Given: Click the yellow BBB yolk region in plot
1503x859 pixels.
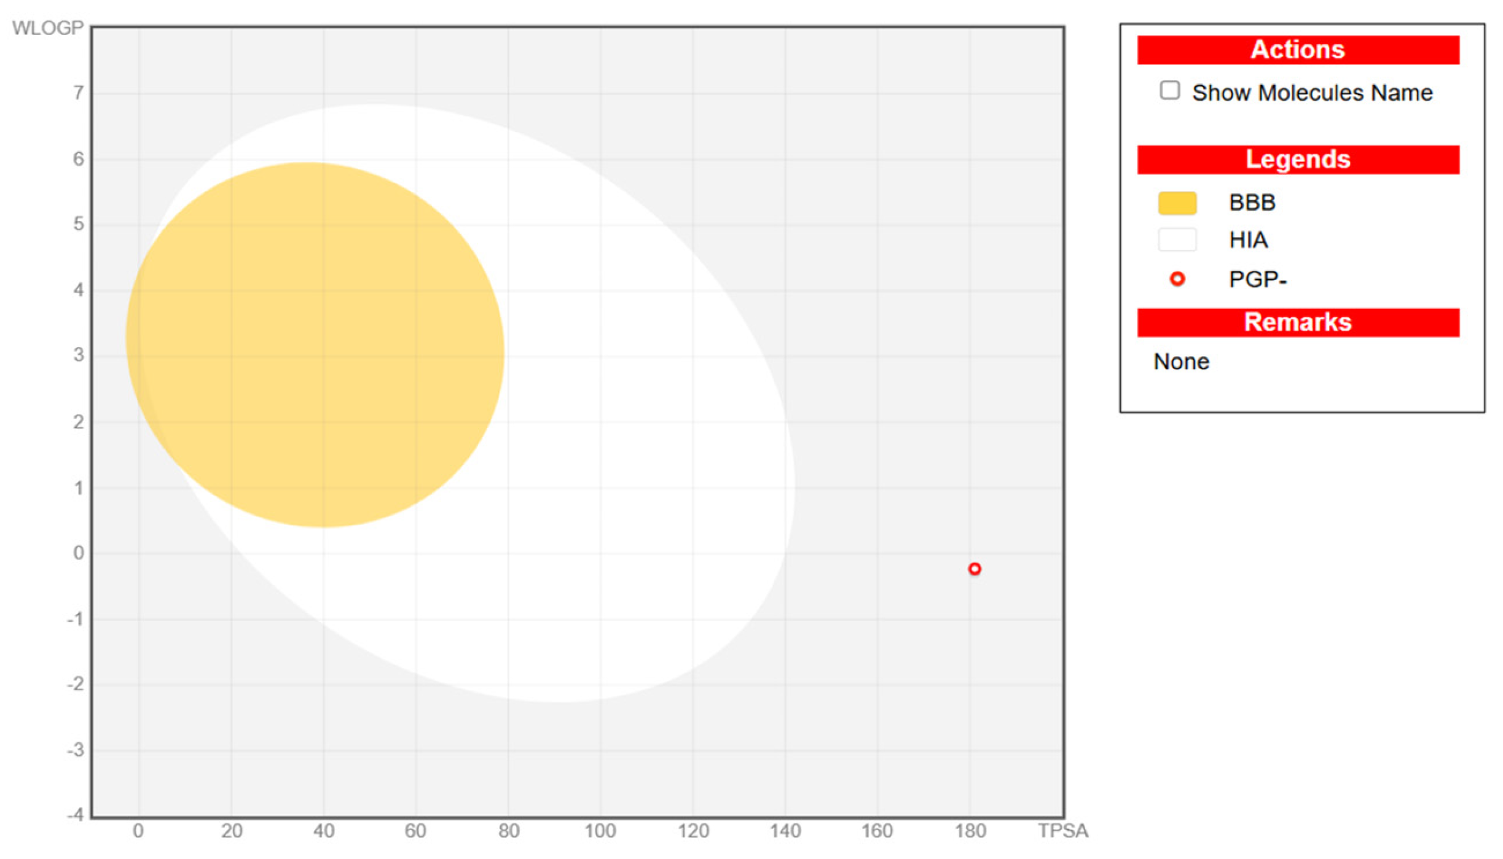Looking at the screenshot, I should pos(315,344).
